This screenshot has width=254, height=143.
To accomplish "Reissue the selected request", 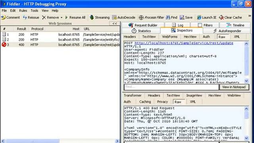I will click(x=31, y=17).
